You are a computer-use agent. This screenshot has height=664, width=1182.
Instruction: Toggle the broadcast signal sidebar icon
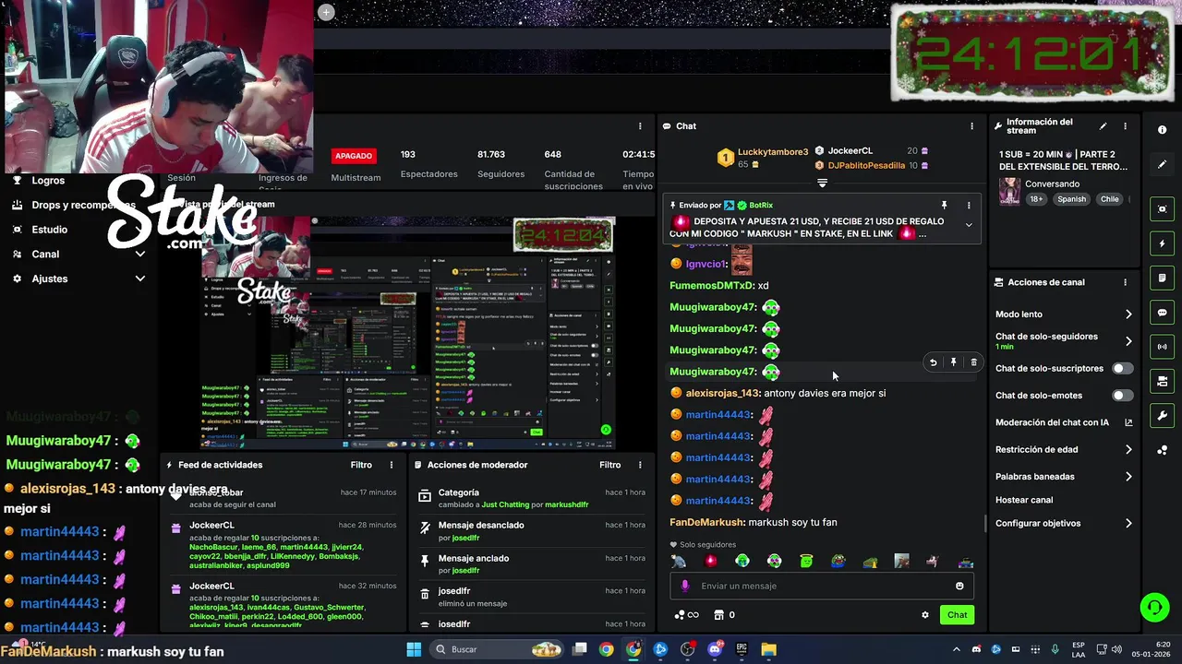pos(1162,347)
